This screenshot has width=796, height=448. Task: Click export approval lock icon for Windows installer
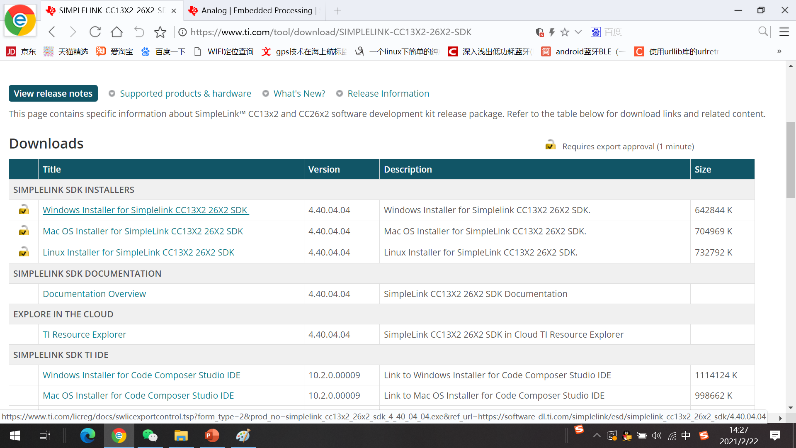pyautogui.click(x=24, y=210)
